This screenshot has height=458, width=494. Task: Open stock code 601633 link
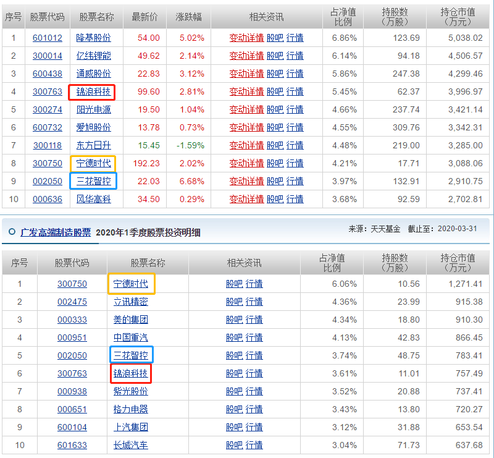coord(72,446)
